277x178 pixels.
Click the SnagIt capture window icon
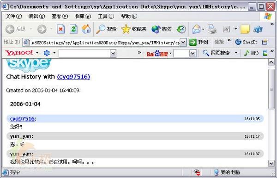(265, 42)
